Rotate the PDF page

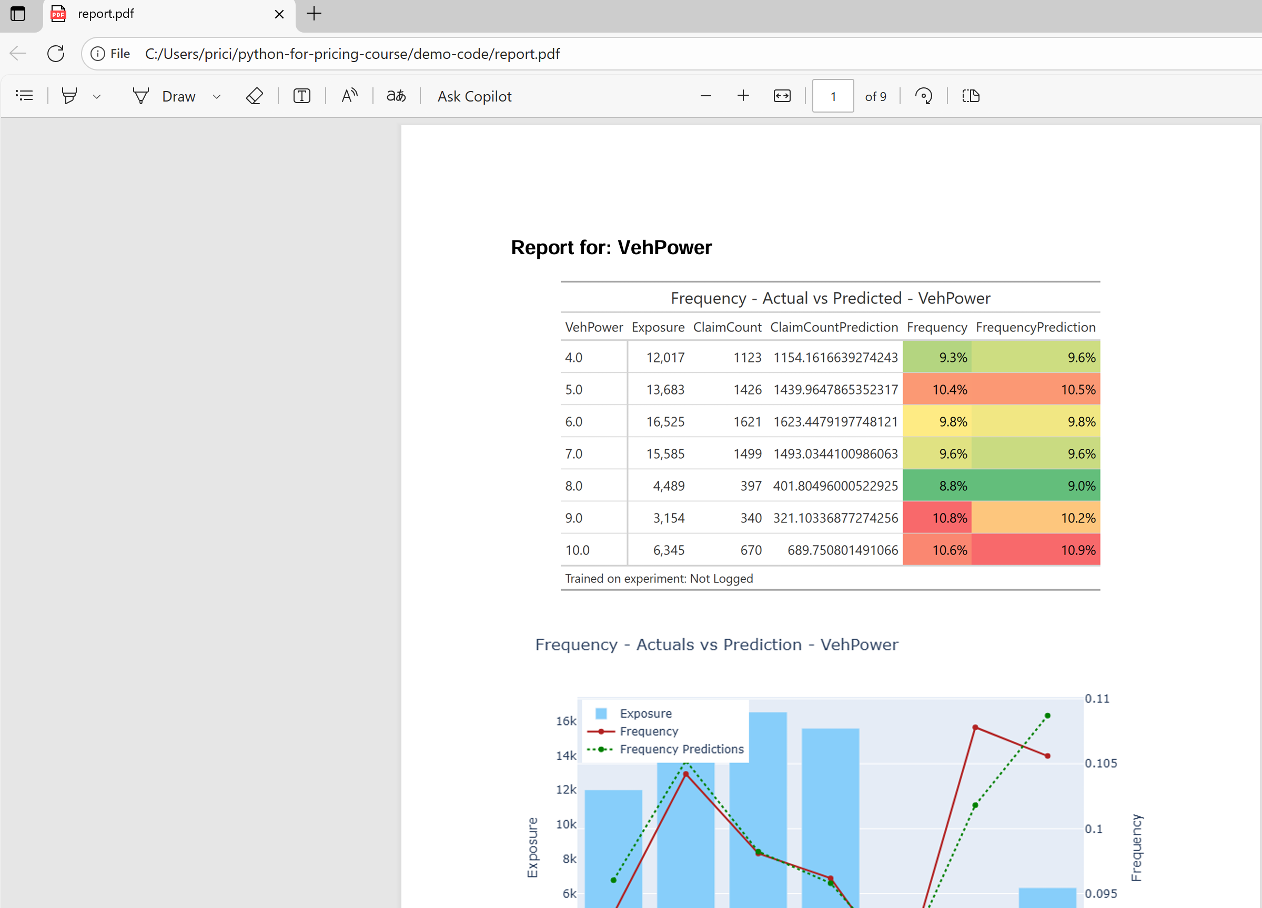(924, 96)
